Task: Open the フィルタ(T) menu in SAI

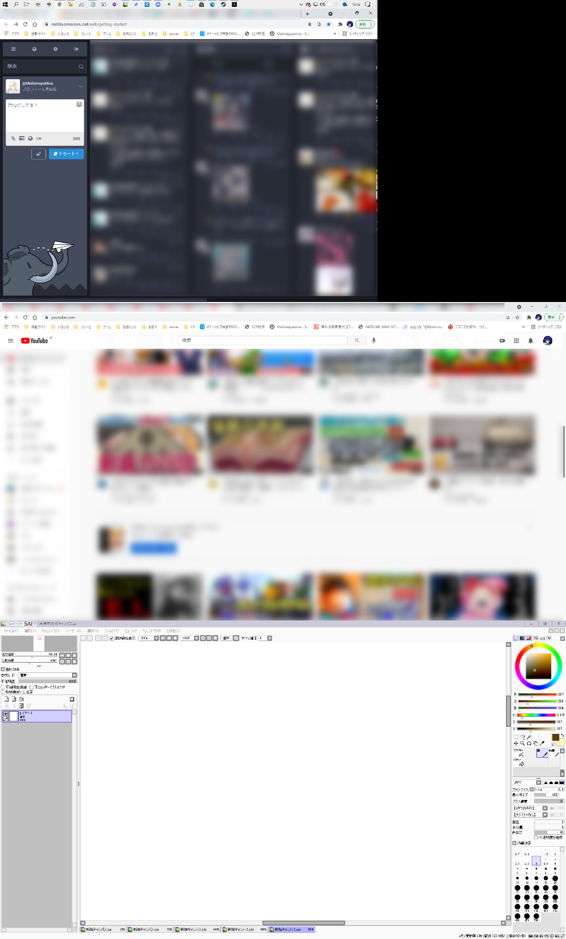Action: tap(111, 631)
